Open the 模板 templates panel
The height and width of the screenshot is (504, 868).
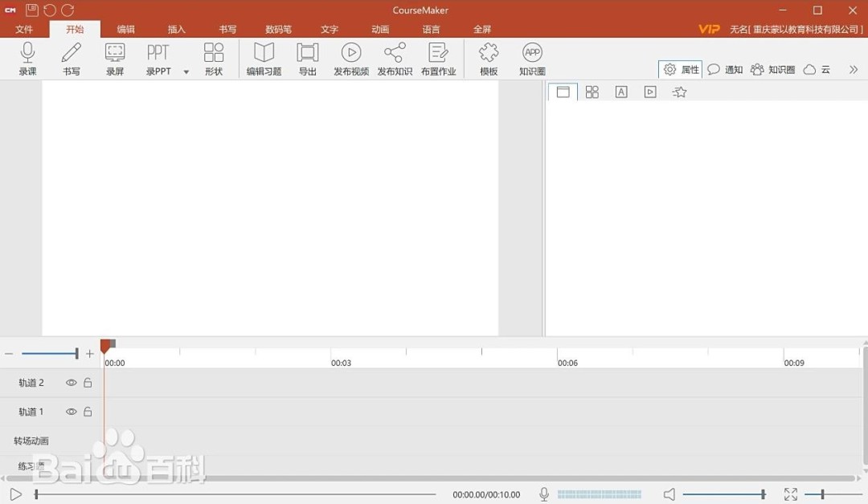[489, 58]
